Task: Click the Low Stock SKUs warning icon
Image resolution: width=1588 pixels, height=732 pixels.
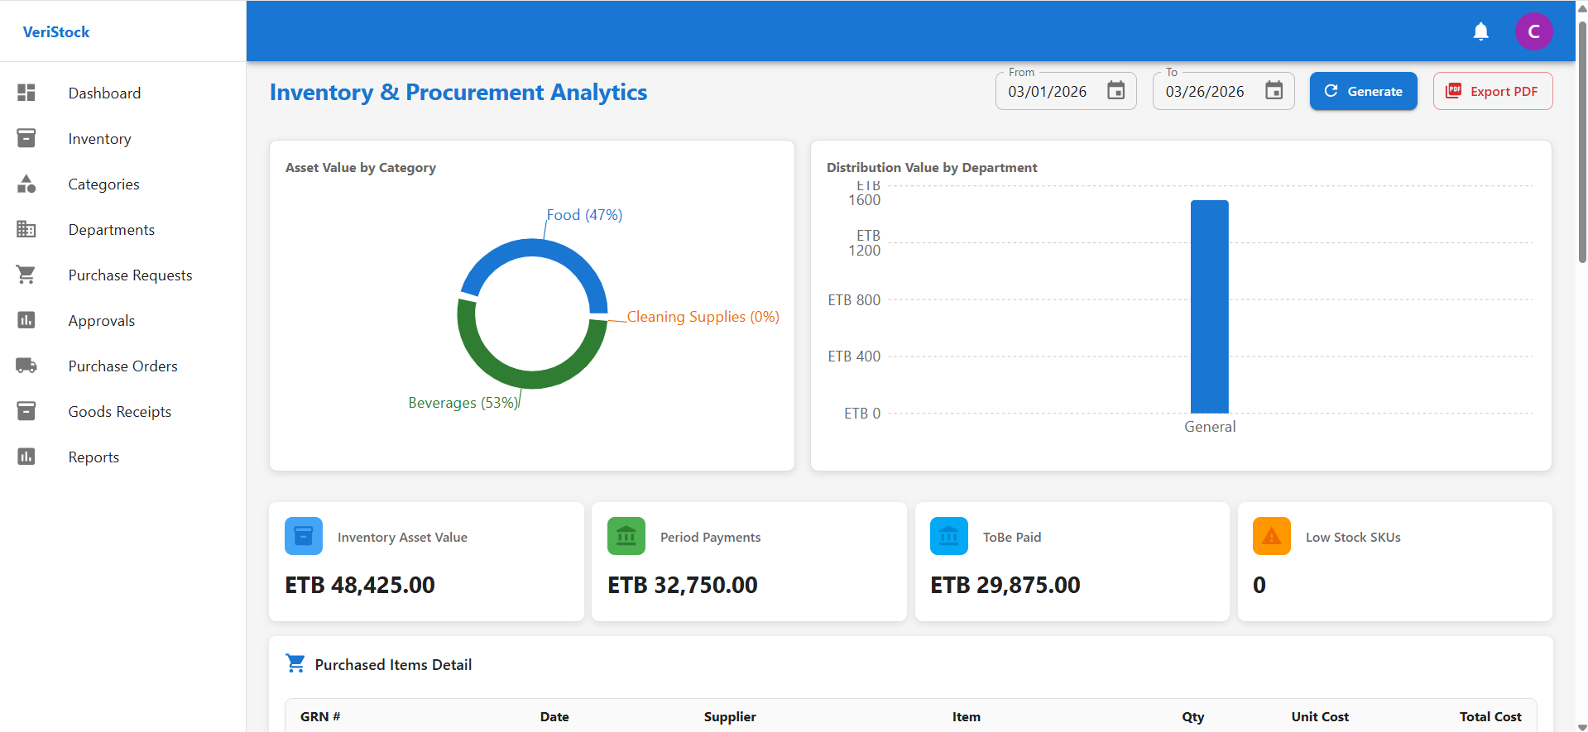Action: tap(1271, 536)
